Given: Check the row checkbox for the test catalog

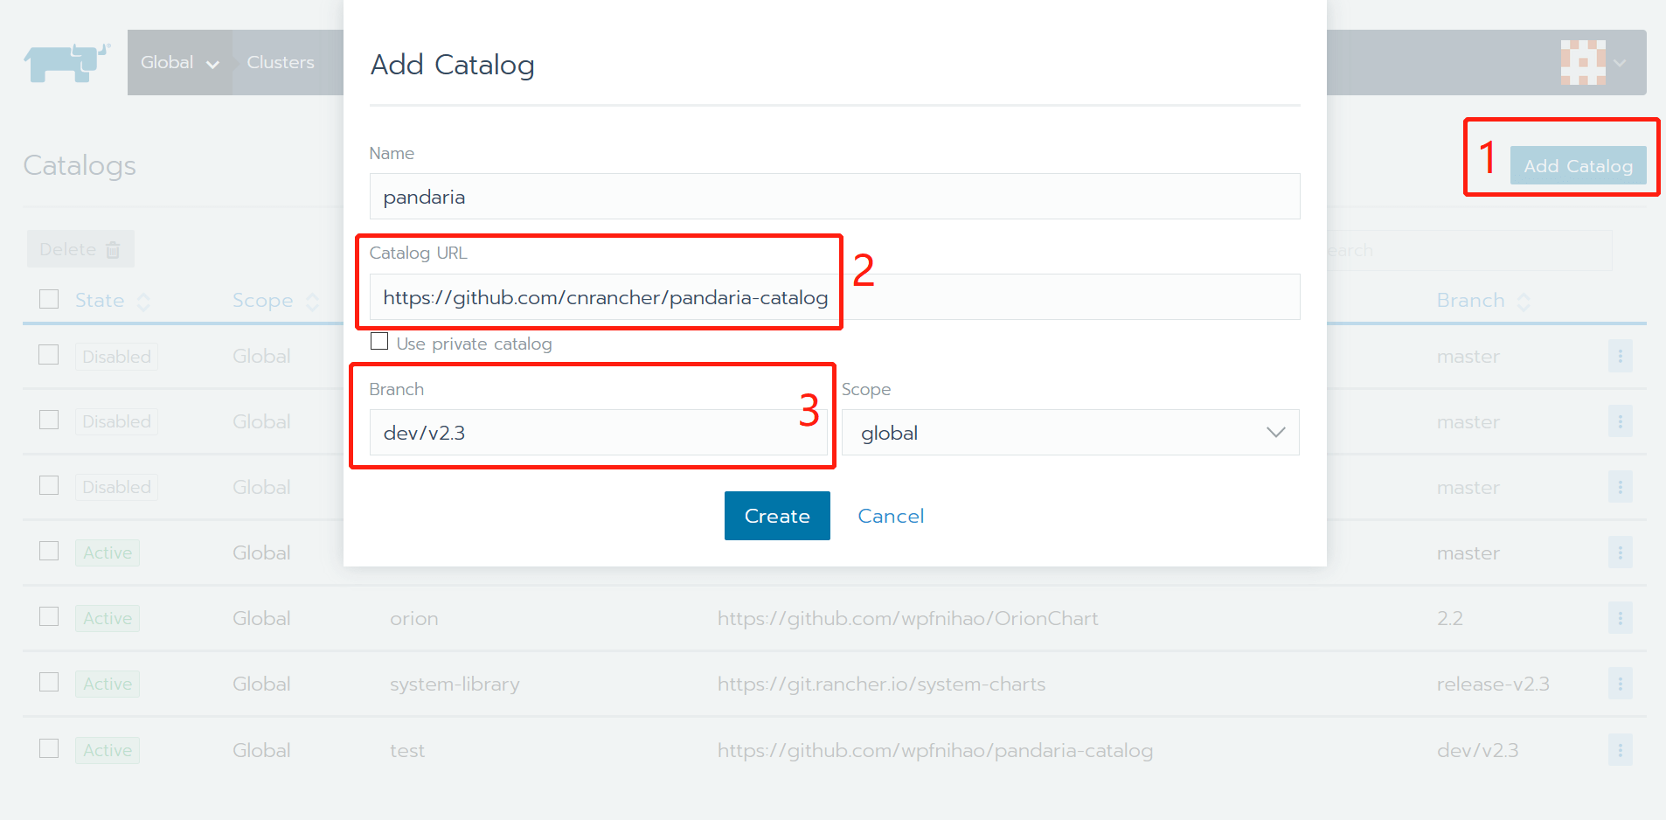Looking at the screenshot, I should point(49,748).
